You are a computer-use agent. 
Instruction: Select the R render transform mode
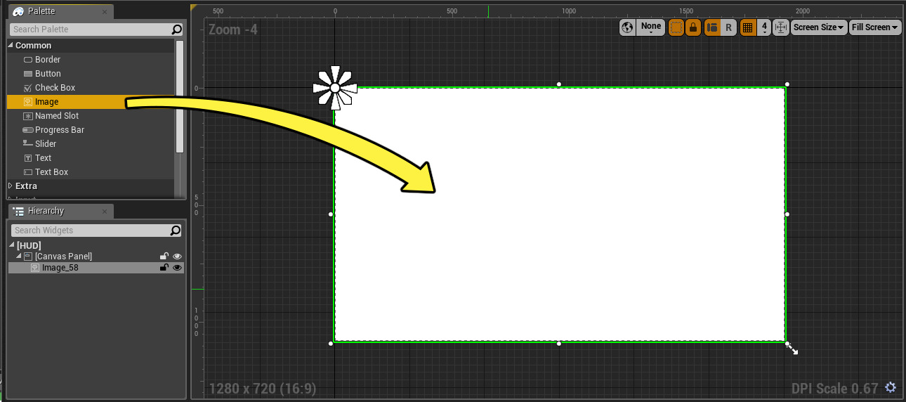click(x=728, y=27)
